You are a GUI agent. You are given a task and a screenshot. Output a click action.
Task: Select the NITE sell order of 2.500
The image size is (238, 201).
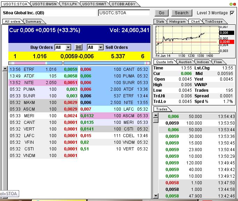pos(115,103)
